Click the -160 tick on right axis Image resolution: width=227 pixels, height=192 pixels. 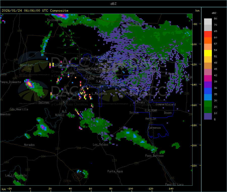coord(194,105)
